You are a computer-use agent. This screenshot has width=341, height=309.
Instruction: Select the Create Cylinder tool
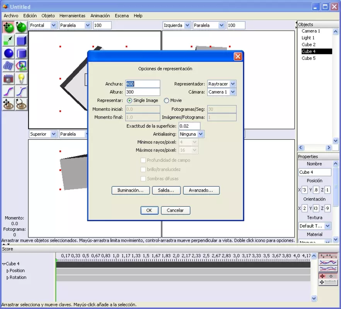pyautogui.click(x=21, y=53)
